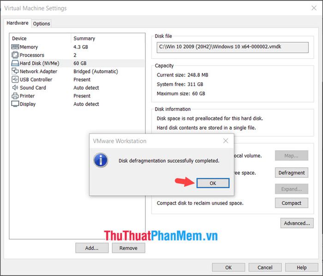Click the Printer device icon
Image resolution: width=323 pixels, height=276 pixels.
[15, 96]
